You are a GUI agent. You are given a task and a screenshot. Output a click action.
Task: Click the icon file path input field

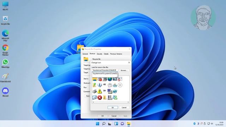click(x=105, y=70)
